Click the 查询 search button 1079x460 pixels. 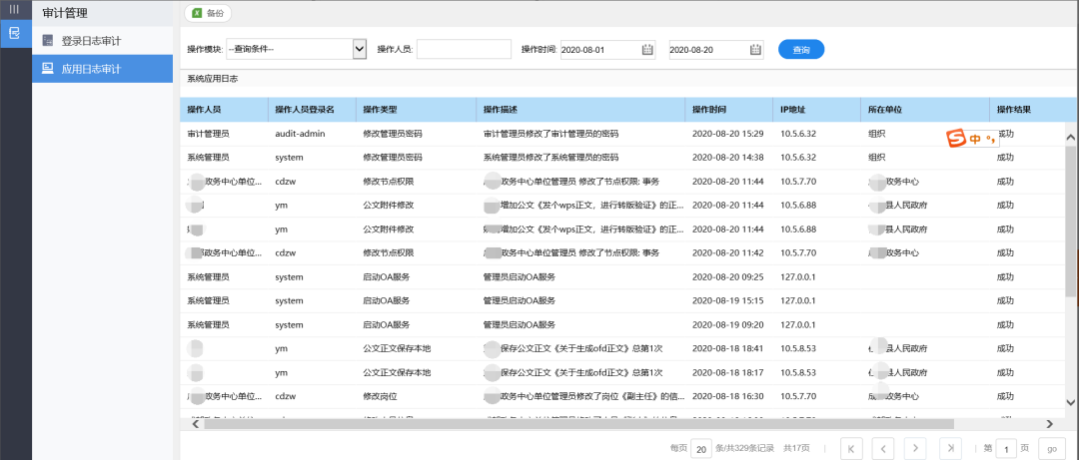(x=800, y=49)
